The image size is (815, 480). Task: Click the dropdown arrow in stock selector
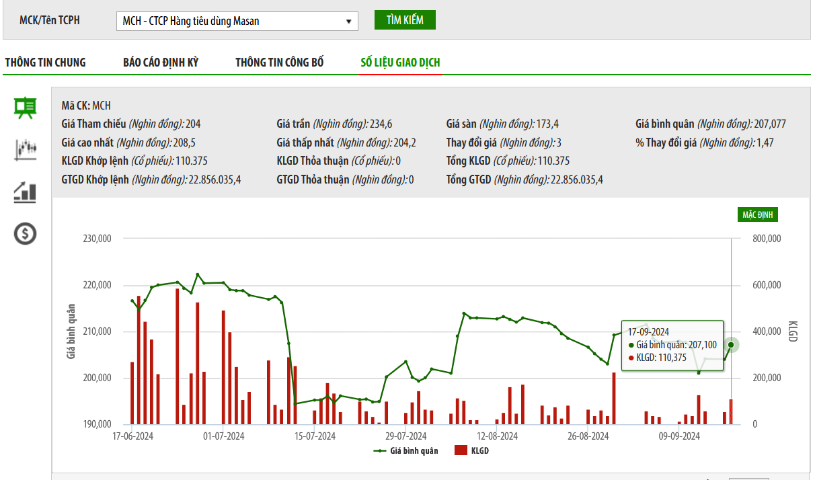[x=348, y=22]
